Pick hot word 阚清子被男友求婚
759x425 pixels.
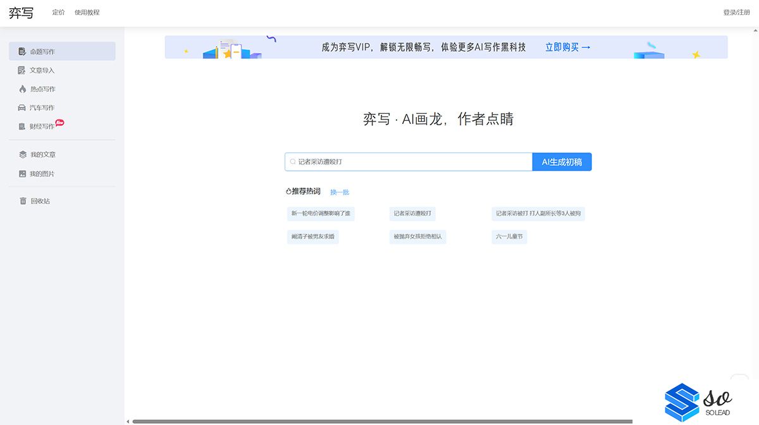click(x=312, y=237)
